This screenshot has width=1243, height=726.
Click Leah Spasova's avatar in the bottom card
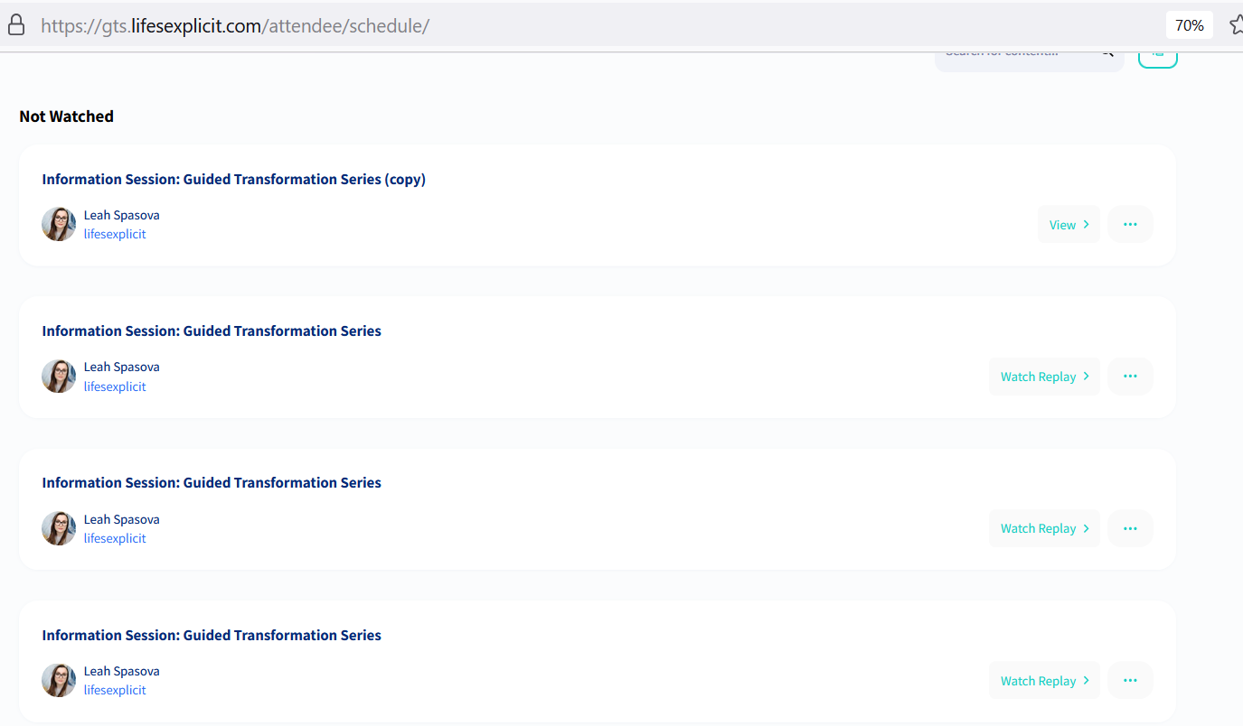59,680
